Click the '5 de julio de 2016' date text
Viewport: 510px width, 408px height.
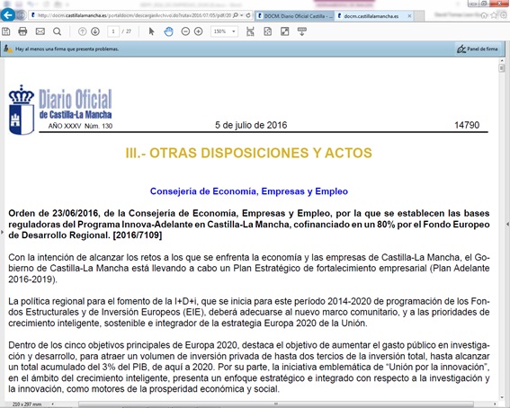click(x=251, y=125)
